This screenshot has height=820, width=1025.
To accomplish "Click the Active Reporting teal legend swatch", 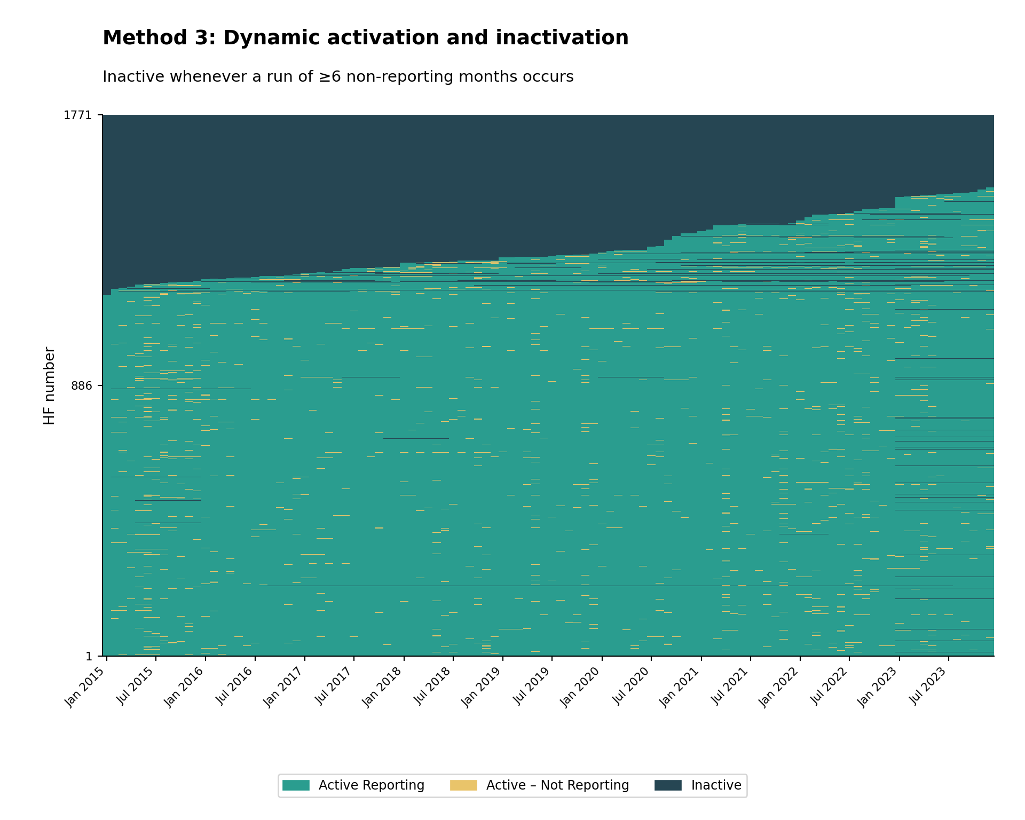I will pos(296,785).
